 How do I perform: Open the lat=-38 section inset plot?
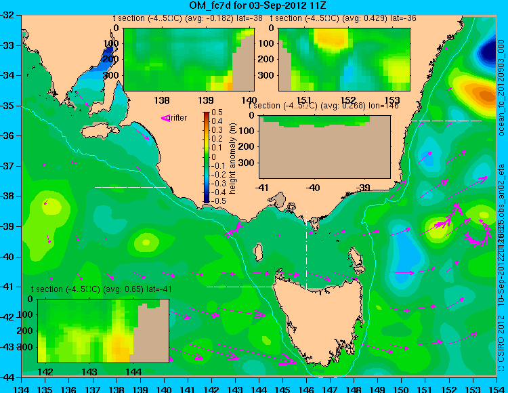[x=189, y=60]
